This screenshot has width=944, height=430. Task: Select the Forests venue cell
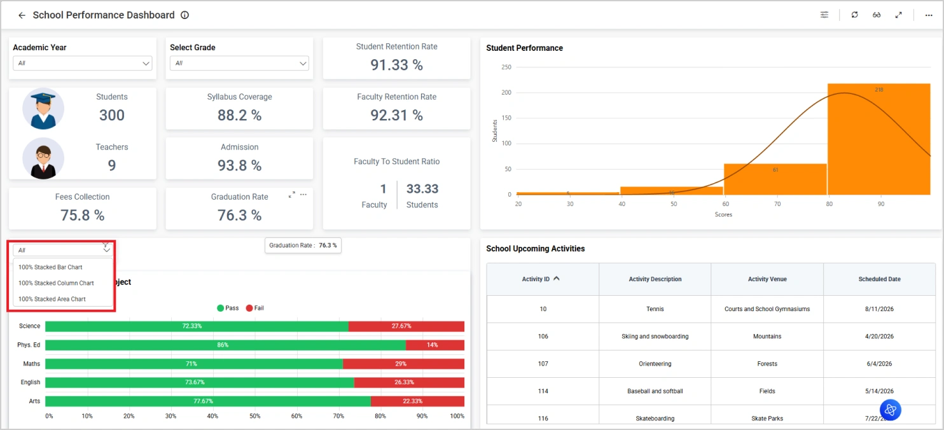point(767,364)
